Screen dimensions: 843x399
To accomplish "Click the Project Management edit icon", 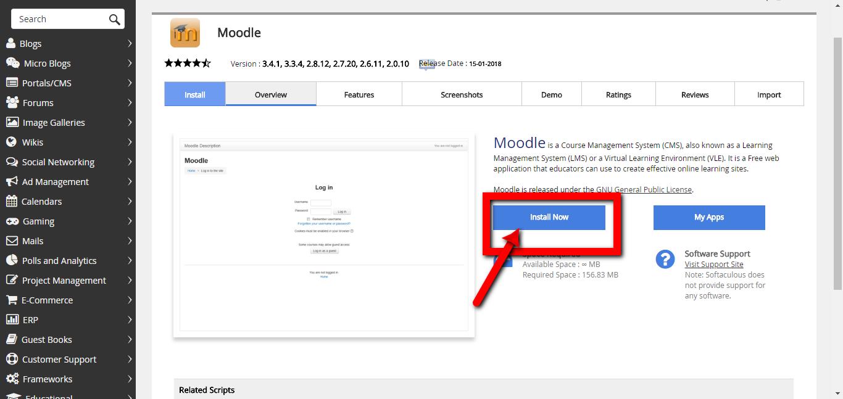I will point(12,280).
